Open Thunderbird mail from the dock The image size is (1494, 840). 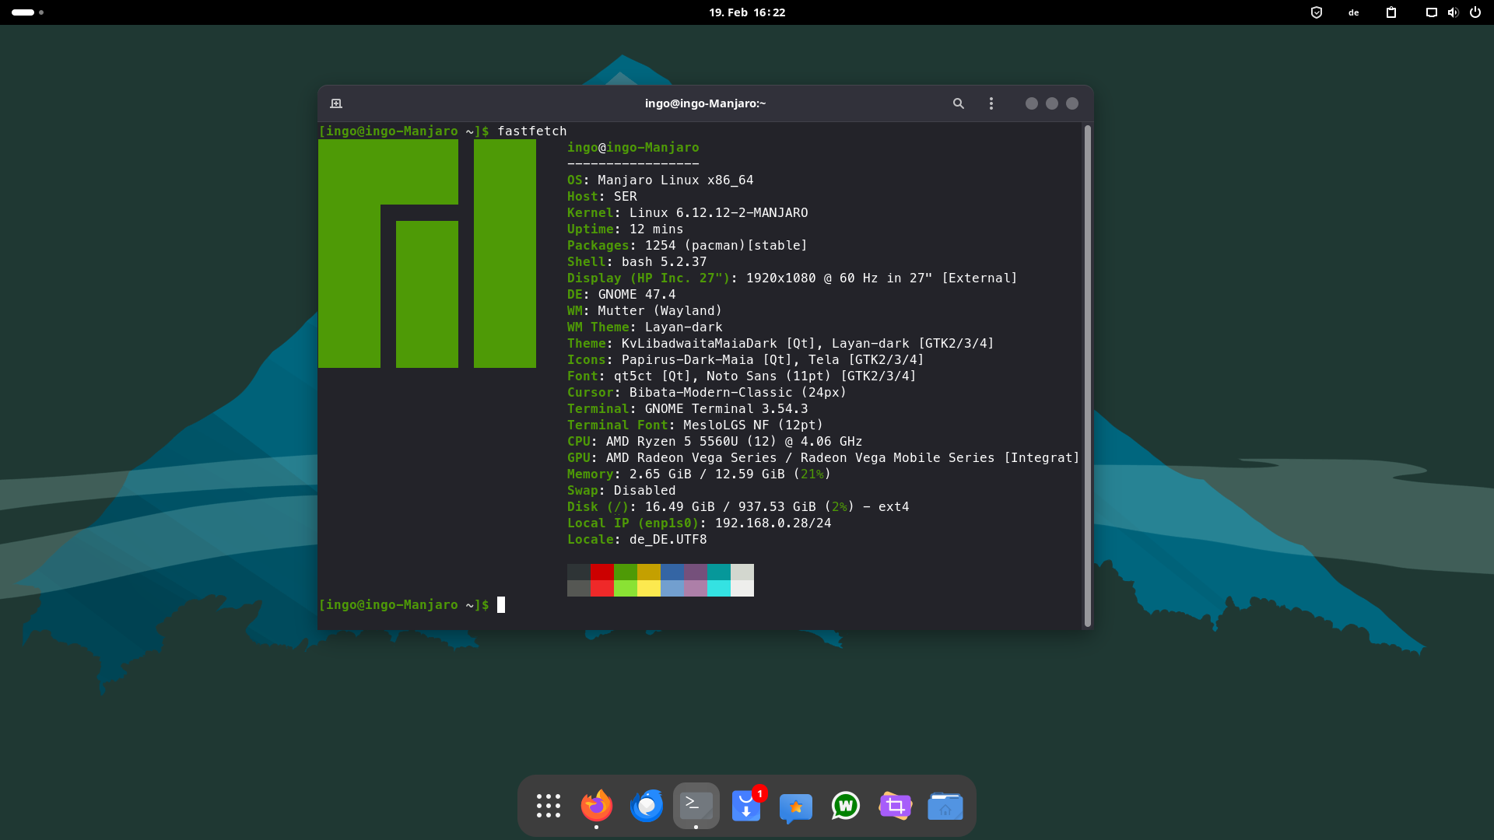click(x=646, y=806)
